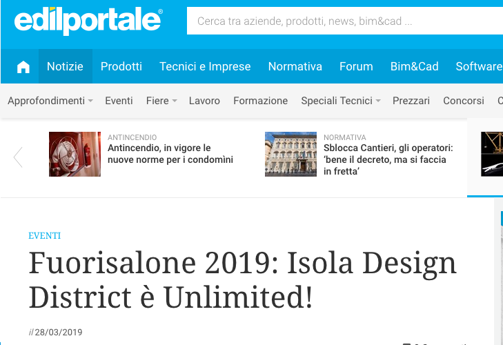503x345 pixels.
Task: Open the Software nav item
Action: click(x=479, y=66)
